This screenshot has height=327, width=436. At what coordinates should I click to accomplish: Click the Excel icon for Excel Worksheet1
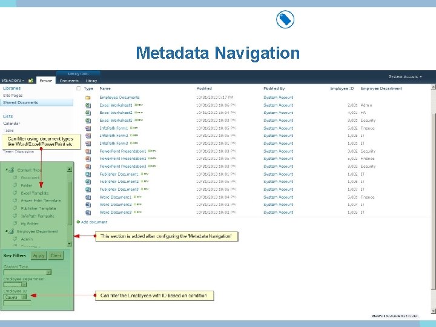point(88,105)
